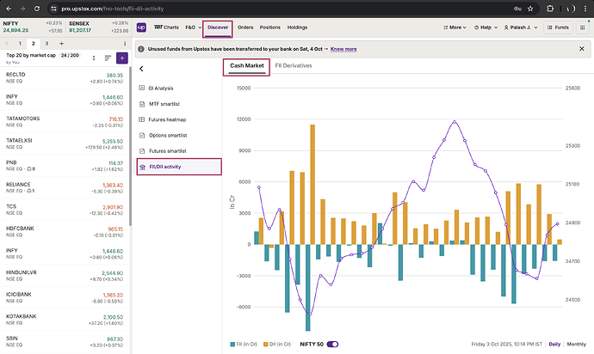Screen dimensions: 594x354
Task: Select the Futures heatmap icon
Action: coord(142,119)
